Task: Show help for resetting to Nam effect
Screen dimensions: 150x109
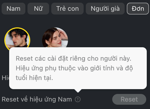Action: point(78,99)
